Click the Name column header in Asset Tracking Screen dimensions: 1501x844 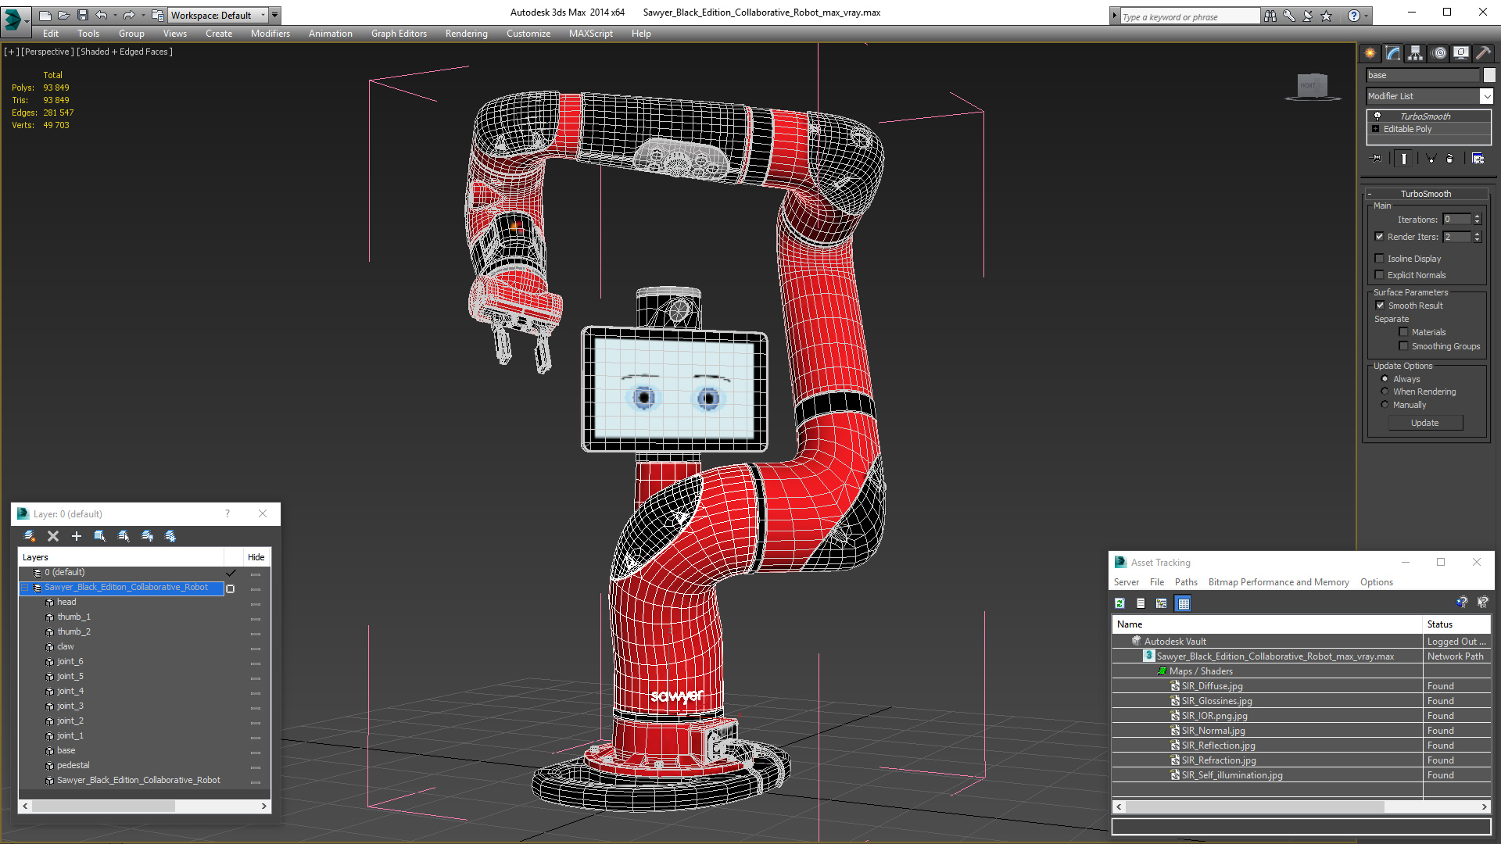1267,624
